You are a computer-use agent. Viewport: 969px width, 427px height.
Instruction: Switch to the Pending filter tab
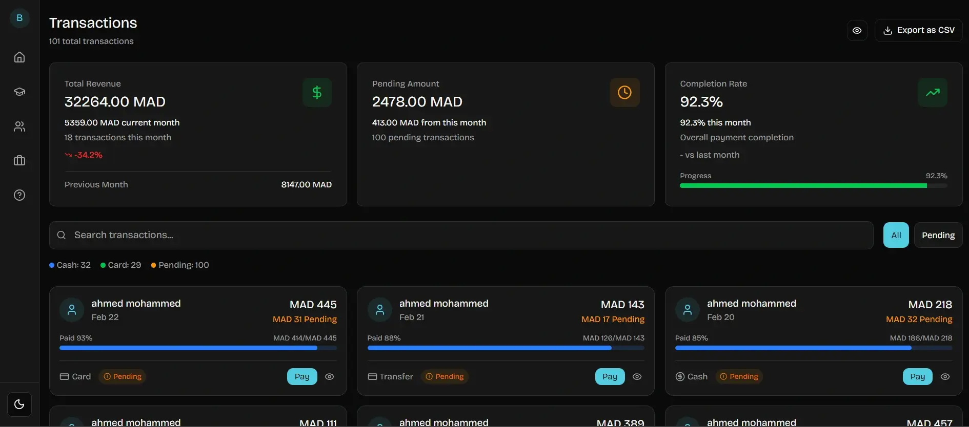(938, 236)
